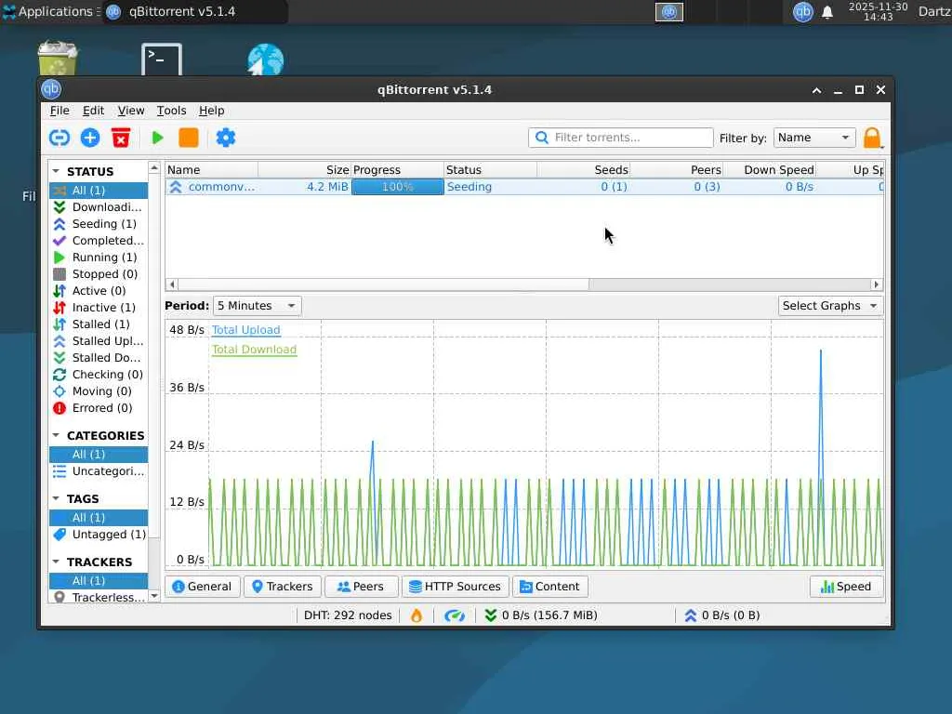The image size is (952, 714).
Task: Collapse the CATEGORIES section
Action: pos(56,435)
